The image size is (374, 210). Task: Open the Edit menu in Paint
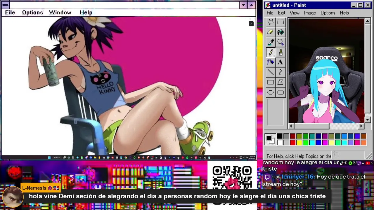click(x=281, y=13)
